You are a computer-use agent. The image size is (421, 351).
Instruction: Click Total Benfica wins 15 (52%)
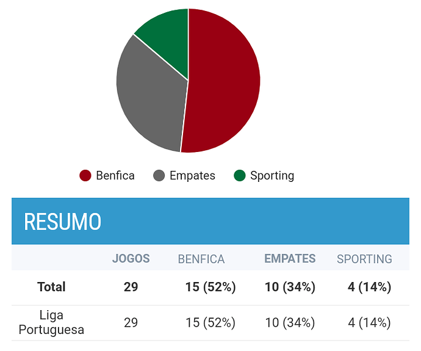coord(210,287)
